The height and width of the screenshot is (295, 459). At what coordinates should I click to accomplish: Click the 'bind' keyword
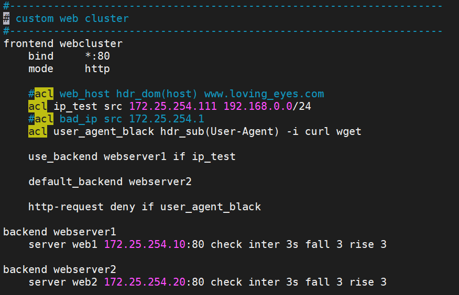[41, 56]
